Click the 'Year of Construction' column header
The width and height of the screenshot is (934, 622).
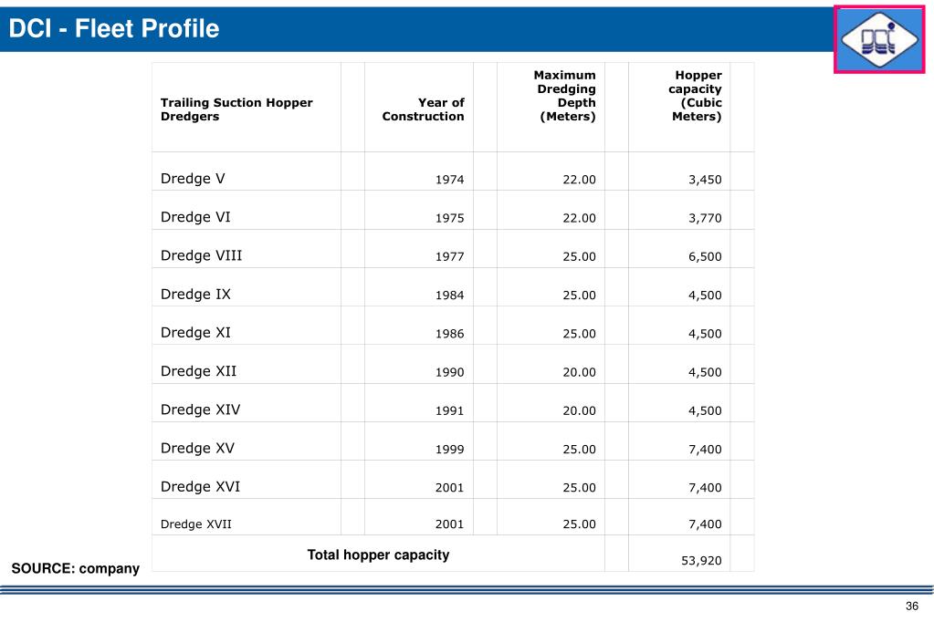(x=423, y=109)
